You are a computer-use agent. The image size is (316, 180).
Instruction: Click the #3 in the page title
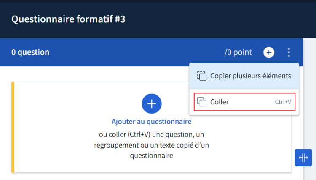pos(120,19)
